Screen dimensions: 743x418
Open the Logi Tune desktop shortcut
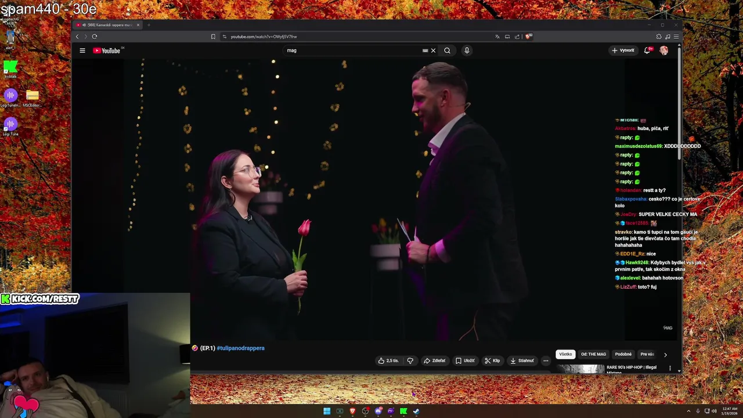(10, 127)
